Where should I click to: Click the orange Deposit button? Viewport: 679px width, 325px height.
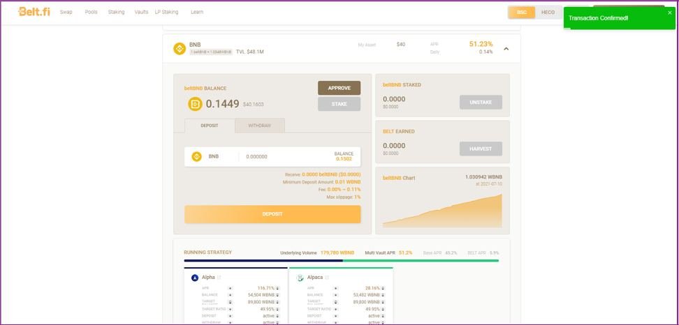272,214
